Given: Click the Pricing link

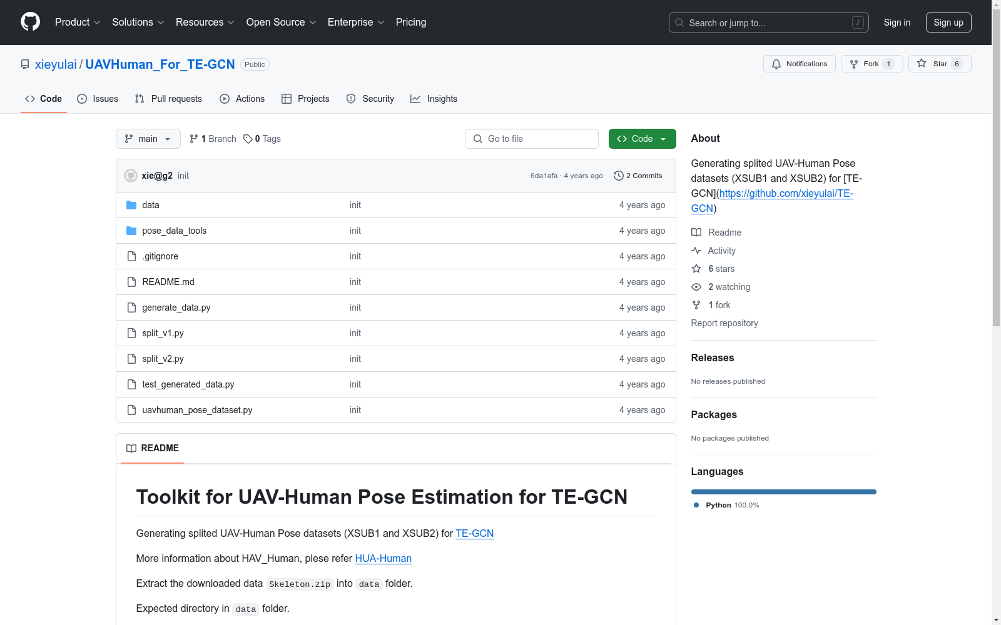Looking at the screenshot, I should pos(411,22).
